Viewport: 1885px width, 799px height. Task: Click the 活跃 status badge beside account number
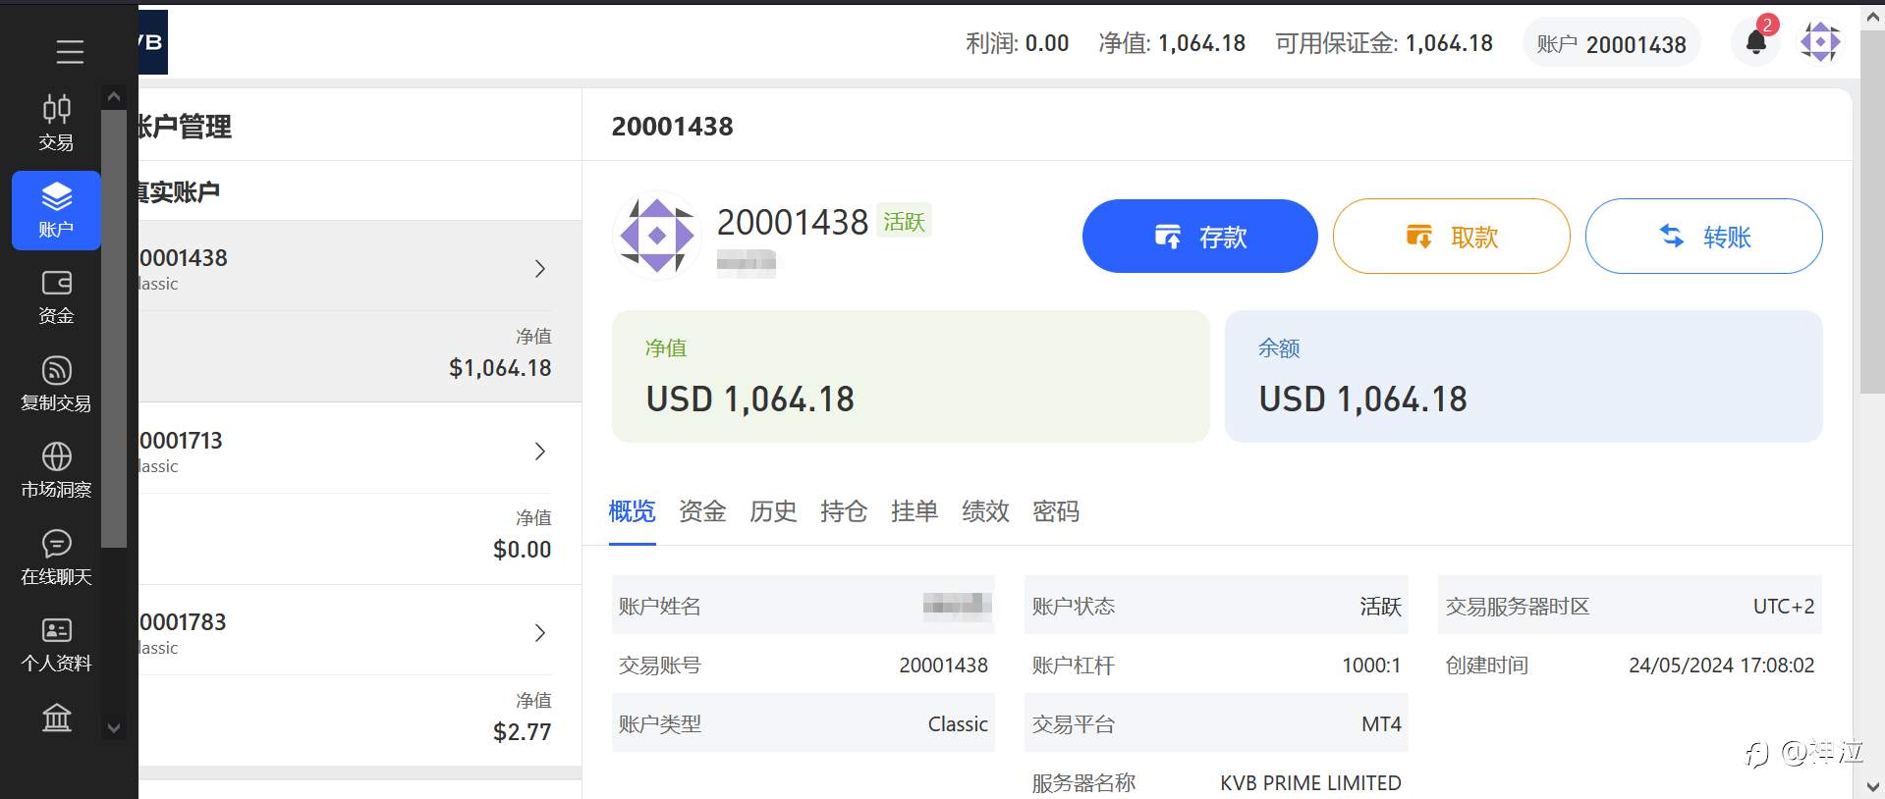point(904,222)
